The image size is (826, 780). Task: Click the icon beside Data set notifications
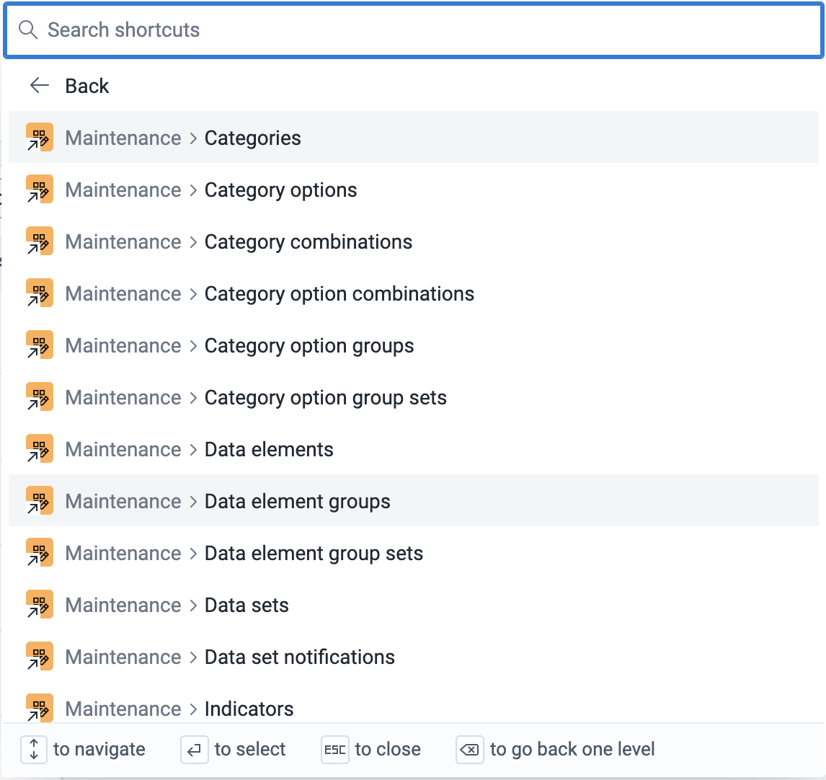(40, 657)
